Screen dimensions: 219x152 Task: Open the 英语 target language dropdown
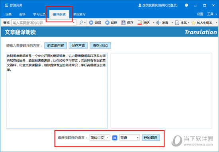129,138
